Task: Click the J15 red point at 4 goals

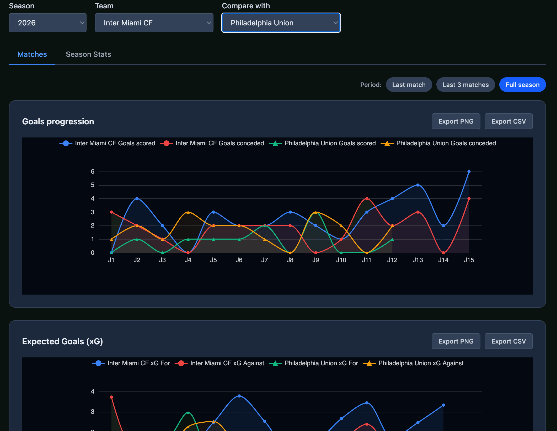Action: [x=469, y=198]
